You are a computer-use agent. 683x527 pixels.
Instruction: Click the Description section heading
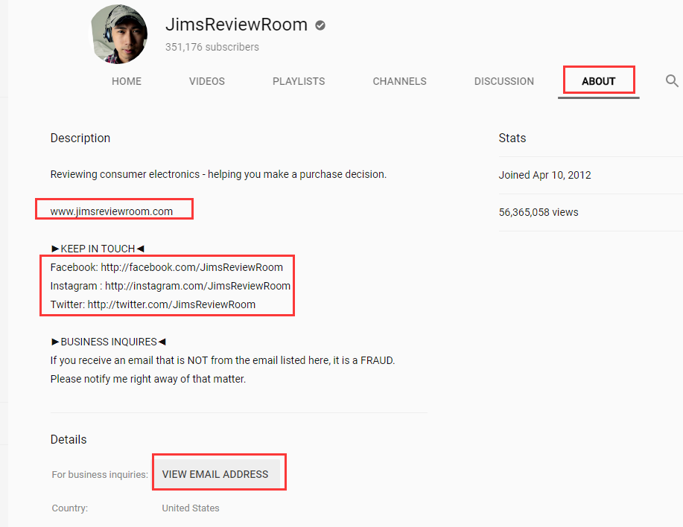pos(80,138)
